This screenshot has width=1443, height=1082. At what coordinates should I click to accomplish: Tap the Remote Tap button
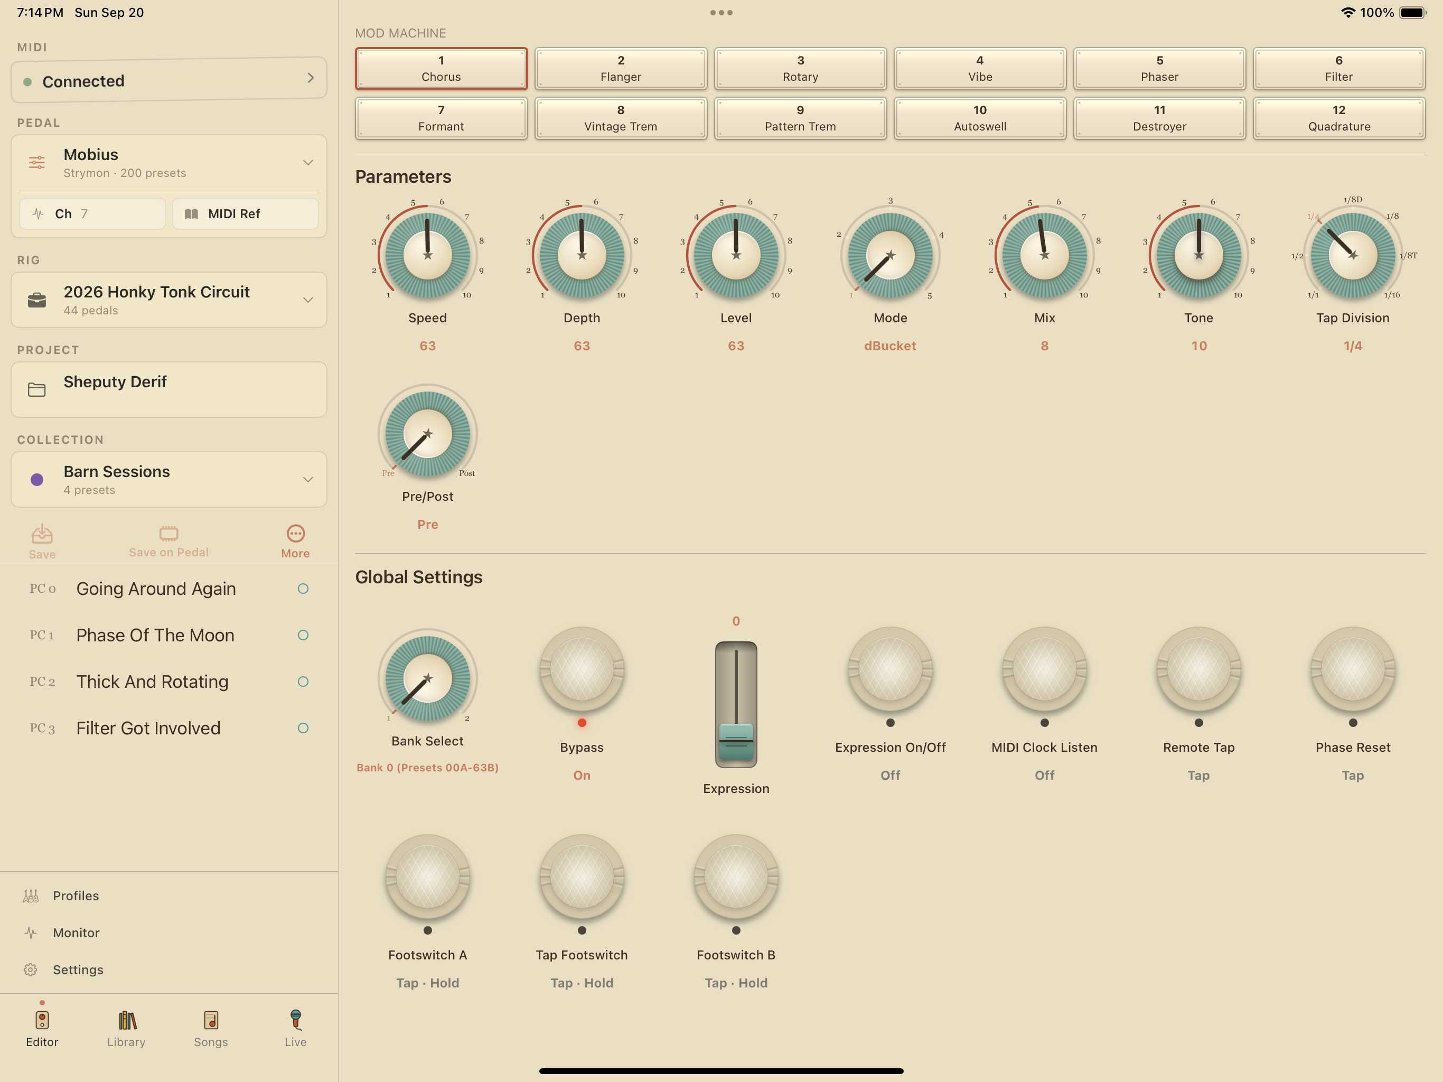[x=1199, y=669]
